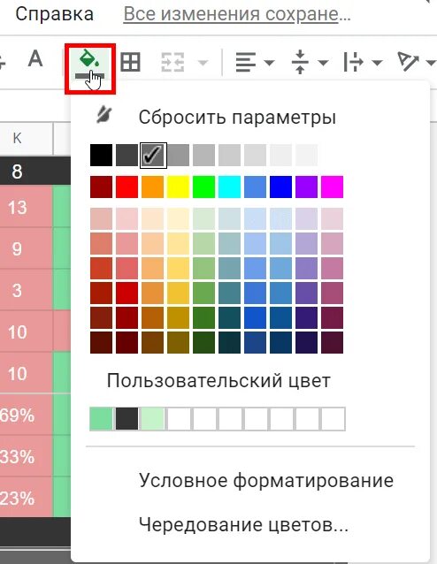
Task: Click the vertical align icon
Action: coord(300,62)
